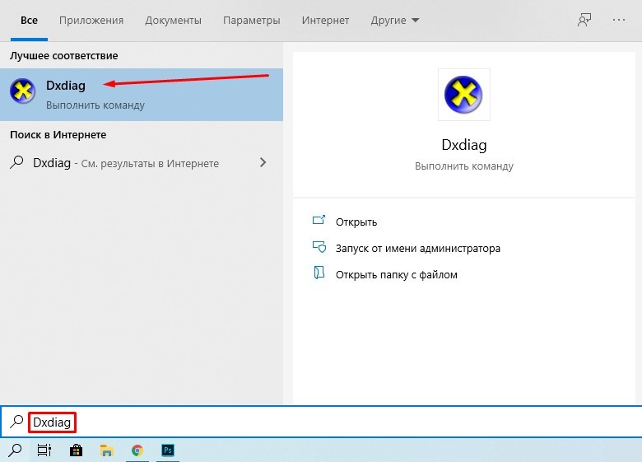Viewport: 642px width, 462px height.
Task: Click the Открыть window icon
Action: (319, 221)
